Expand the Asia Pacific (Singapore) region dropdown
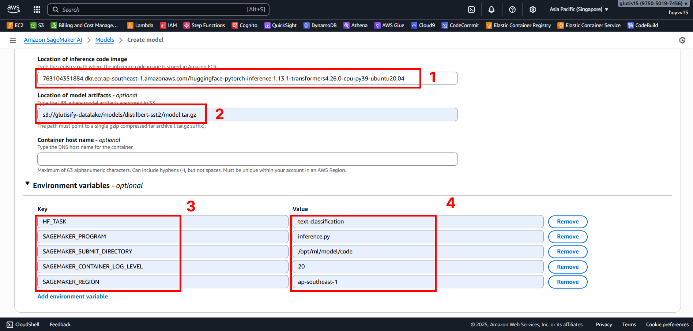Image resolution: width=693 pixels, height=331 pixels. (579, 10)
